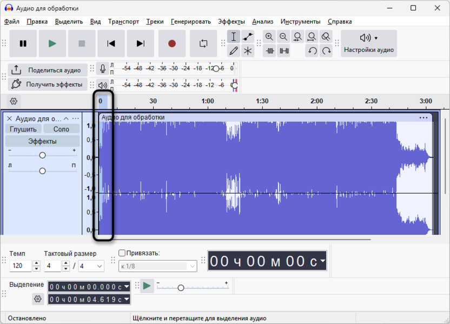The height and width of the screenshot is (324, 450).
Task: Start playback with the green Play button
Action: 52,44
